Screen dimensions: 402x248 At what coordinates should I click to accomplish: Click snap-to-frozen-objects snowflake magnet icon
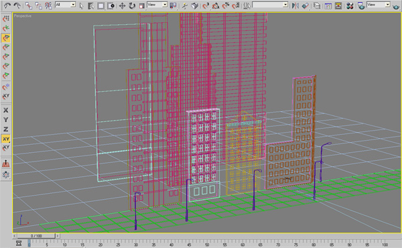coord(6,87)
